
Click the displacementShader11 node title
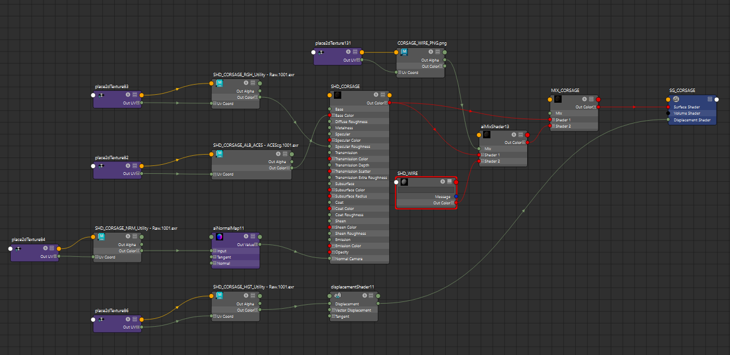click(x=353, y=287)
